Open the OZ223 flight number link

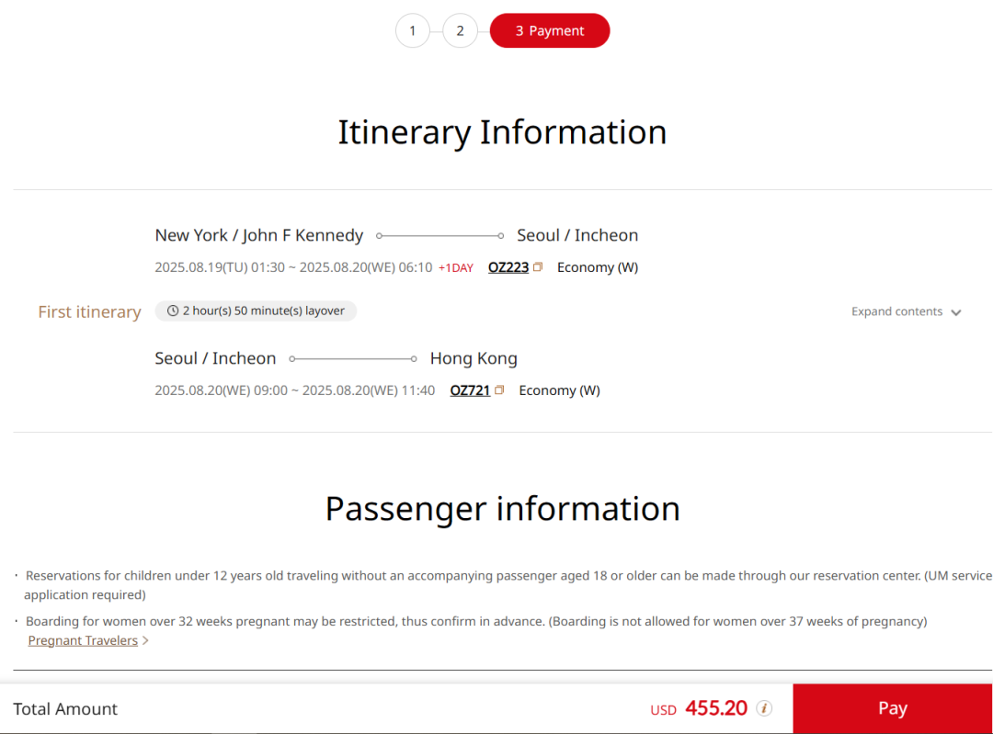[508, 267]
